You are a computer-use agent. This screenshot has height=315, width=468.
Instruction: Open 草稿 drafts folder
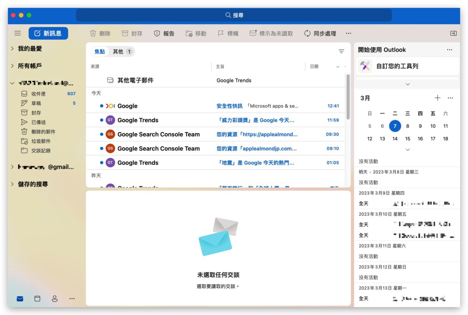[x=48, y=103]
